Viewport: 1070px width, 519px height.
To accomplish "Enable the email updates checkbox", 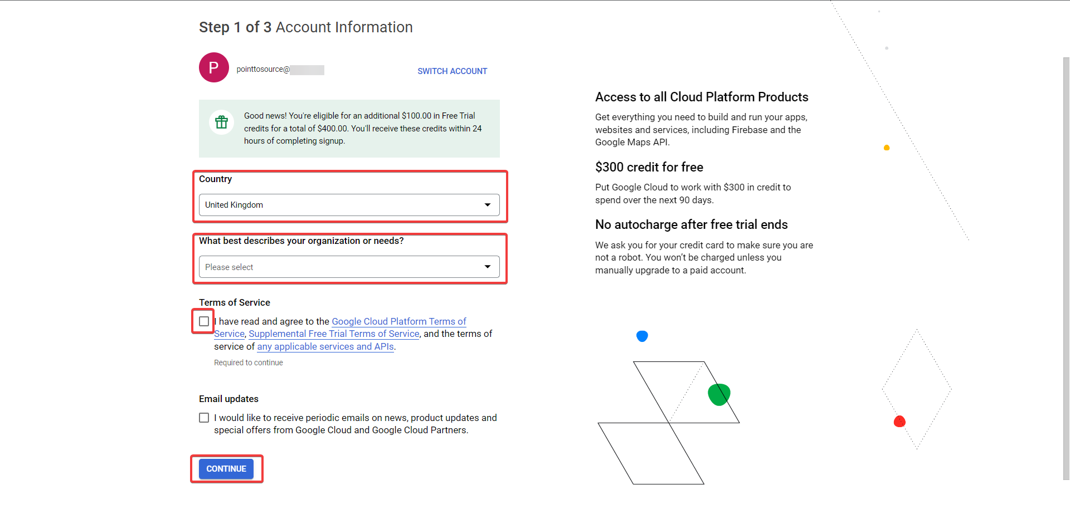I will [x=204, y=418].
